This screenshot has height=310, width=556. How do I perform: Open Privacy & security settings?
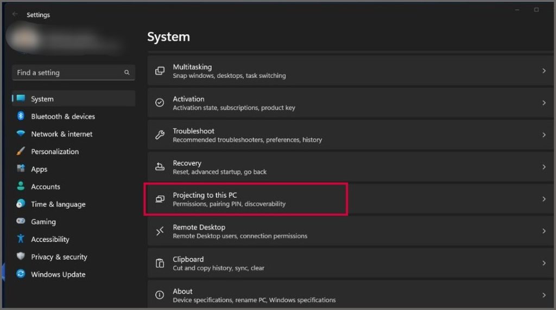(74, 256)
